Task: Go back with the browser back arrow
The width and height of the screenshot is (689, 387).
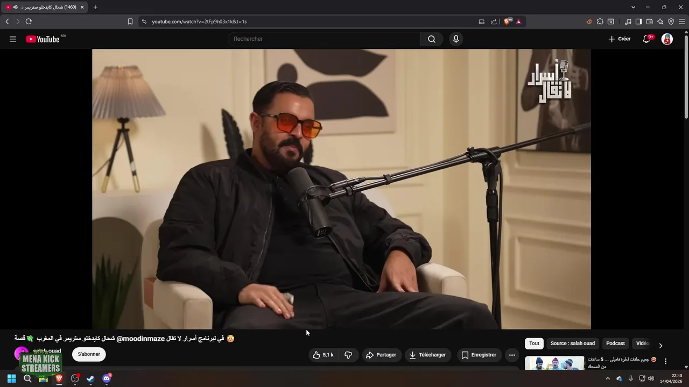Action: coord(7,21)
